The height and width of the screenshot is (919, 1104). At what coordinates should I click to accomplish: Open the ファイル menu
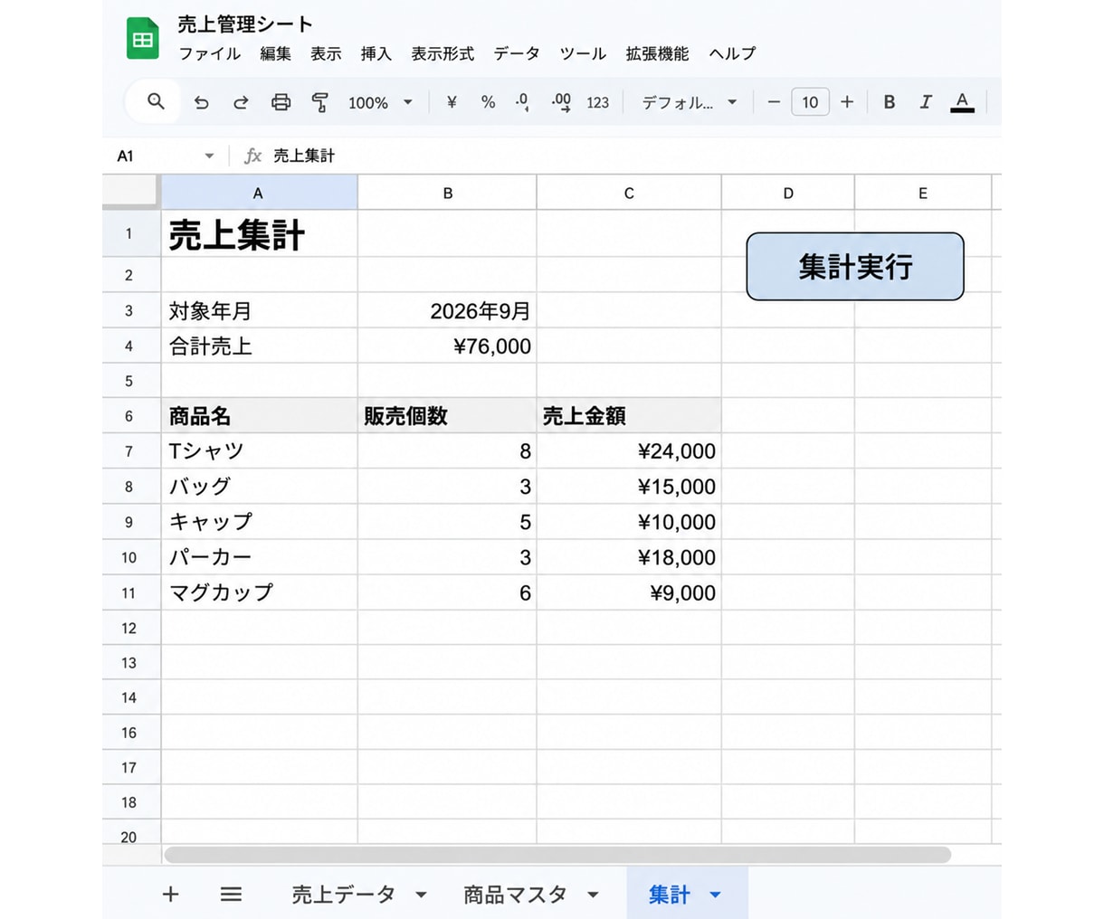pyautogui.click(x=210, y=53)
